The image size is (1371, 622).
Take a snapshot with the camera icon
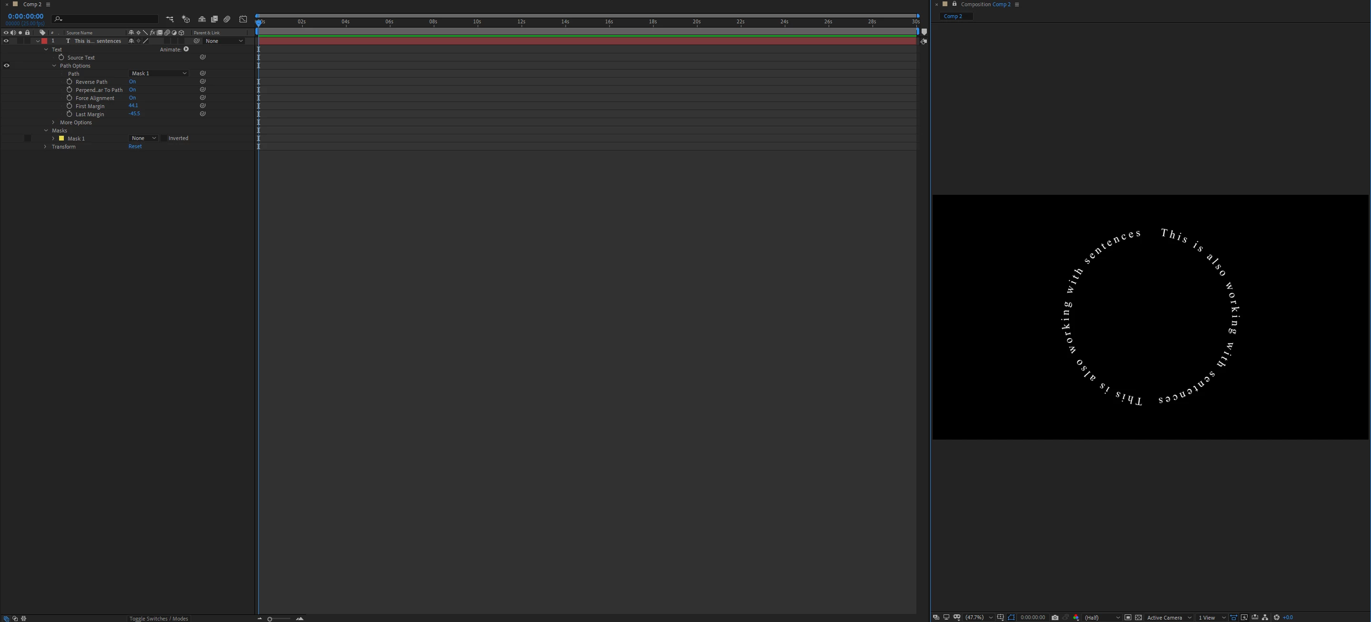(x=1055, y=617)
